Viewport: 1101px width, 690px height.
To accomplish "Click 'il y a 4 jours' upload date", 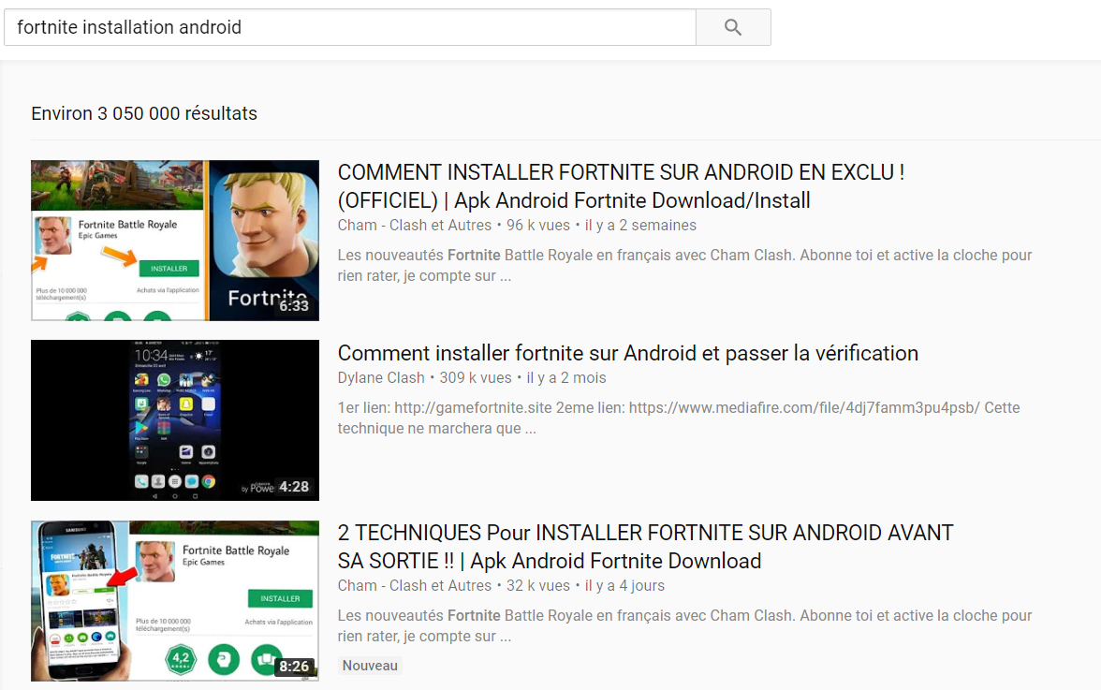I will pos(624,585).
